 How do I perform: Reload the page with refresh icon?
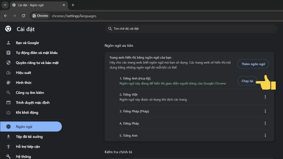[23, 16]
